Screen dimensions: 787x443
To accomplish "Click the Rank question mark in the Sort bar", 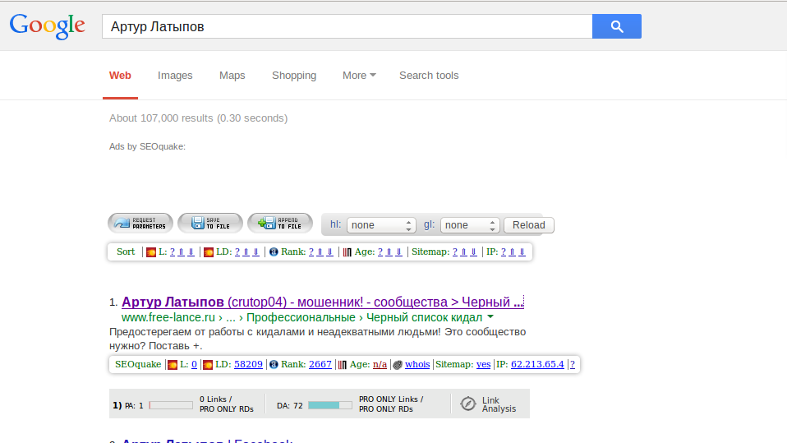I will pyautogui.click(x=311, y=251).
